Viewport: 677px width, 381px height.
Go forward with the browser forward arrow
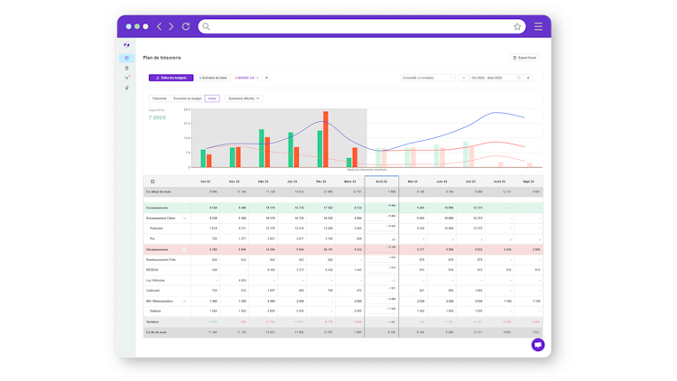tap(172, 26)
